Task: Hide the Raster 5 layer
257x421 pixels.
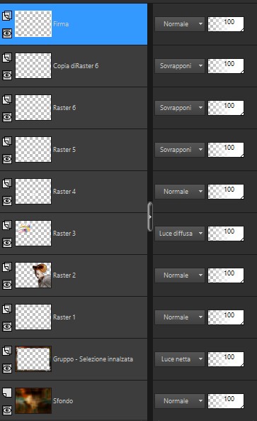Action: pos(7,159)
